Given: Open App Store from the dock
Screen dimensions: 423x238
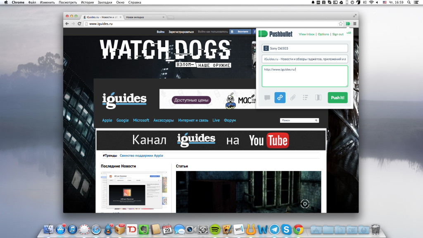Looking at the screenshot, I should pyautogui.click(x=60, y=229).
